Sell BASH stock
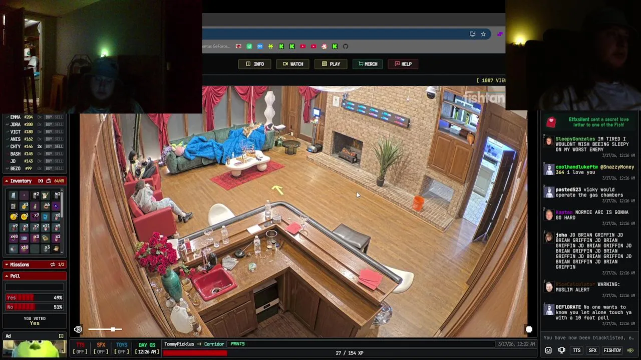641x360 pixels. (x=59, y=154)
